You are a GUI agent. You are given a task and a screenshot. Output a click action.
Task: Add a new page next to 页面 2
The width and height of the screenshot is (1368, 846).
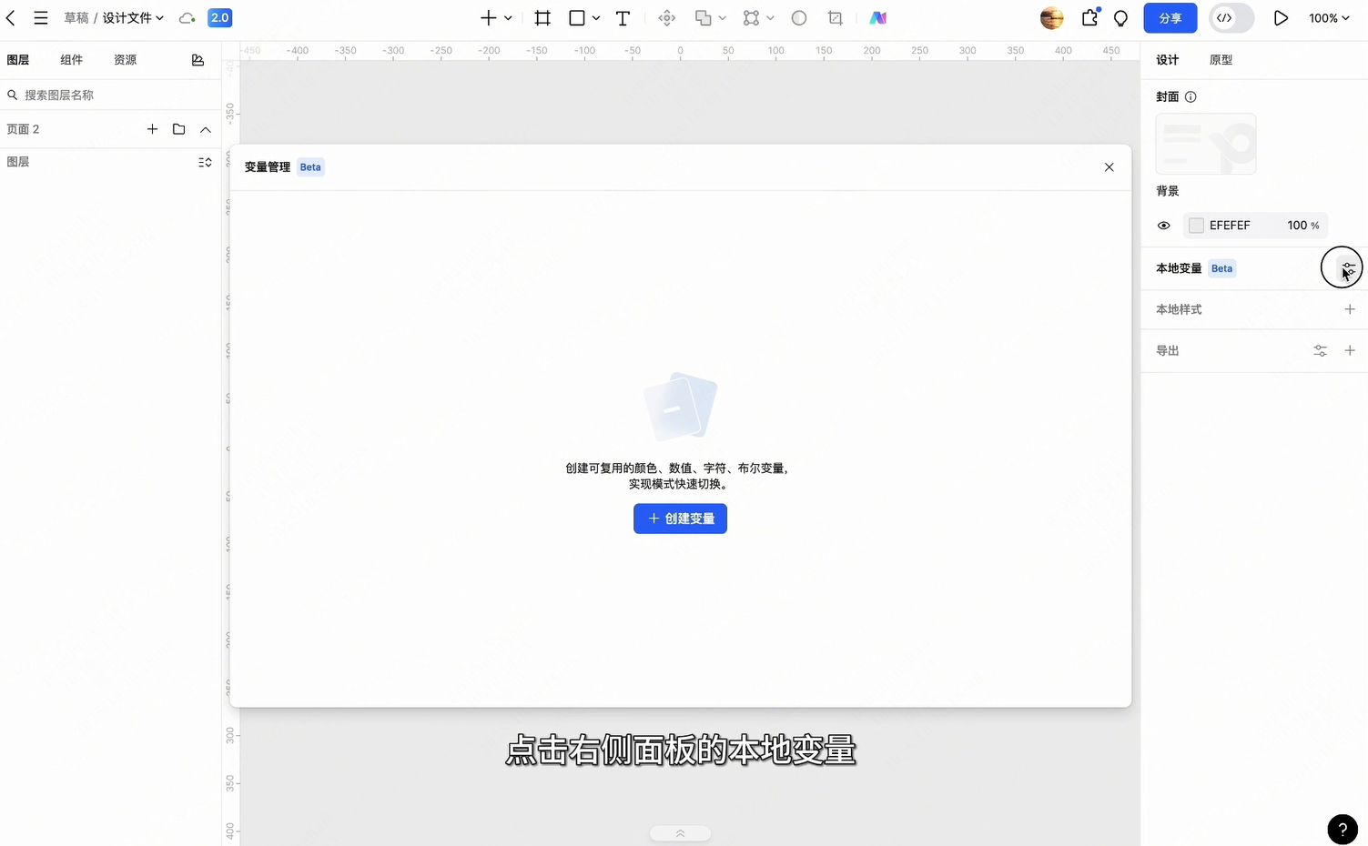click(152, 129)
